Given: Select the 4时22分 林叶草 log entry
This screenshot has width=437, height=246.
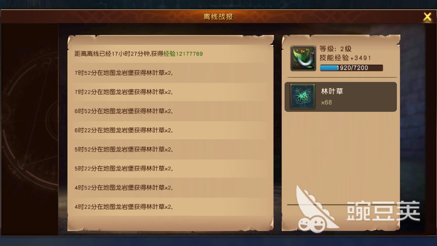Looking at the screenshot, I should point(171,207).
